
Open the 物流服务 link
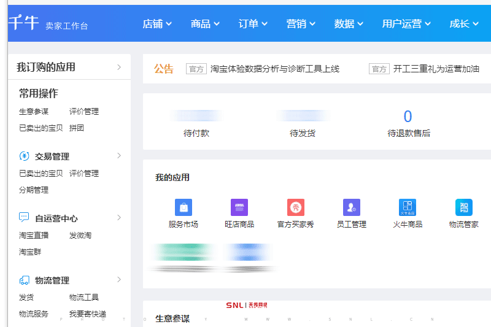(x=34, y=314)
